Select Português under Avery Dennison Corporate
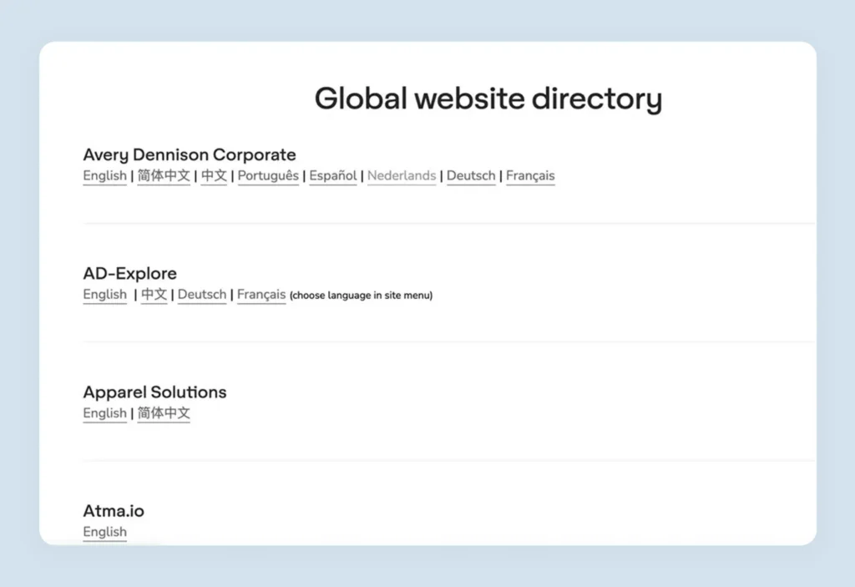This screenshot has height=587, width=855. coord(268,175)
